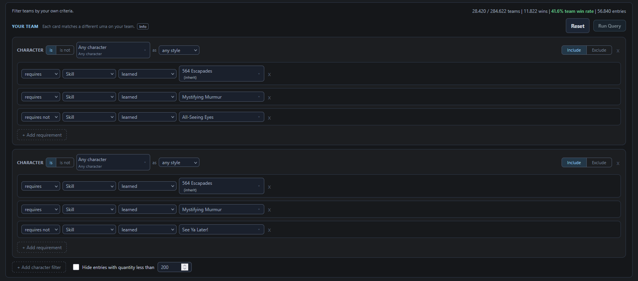This screenshot has width=638, height=281.
Task: Delete first card's 564 Escapades requirement
Action: tap(269, 75)
